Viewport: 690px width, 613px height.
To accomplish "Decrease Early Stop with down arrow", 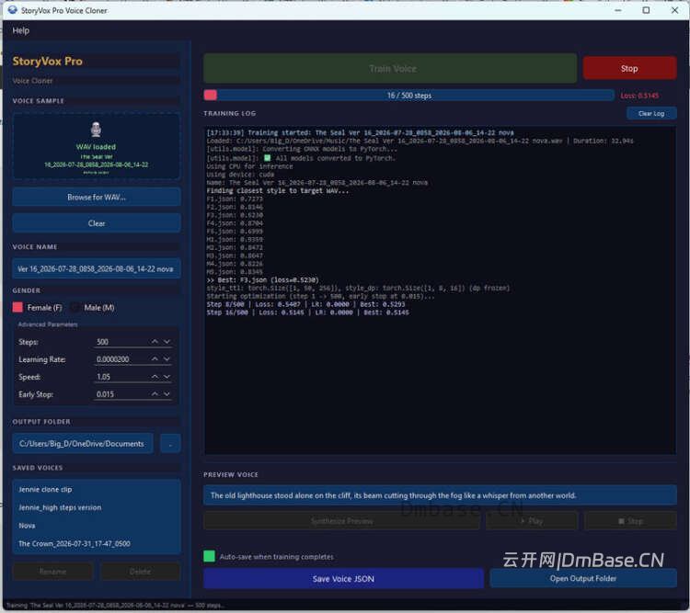I will [x=167, y=394].
